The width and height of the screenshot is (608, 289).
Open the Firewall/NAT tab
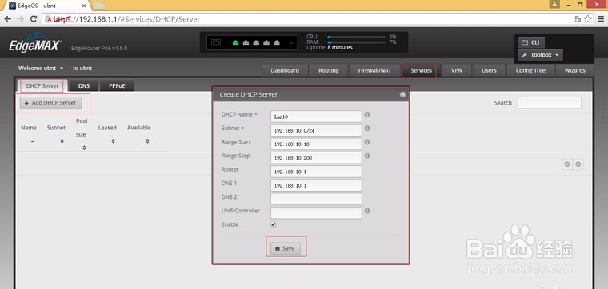coord(374,70)
